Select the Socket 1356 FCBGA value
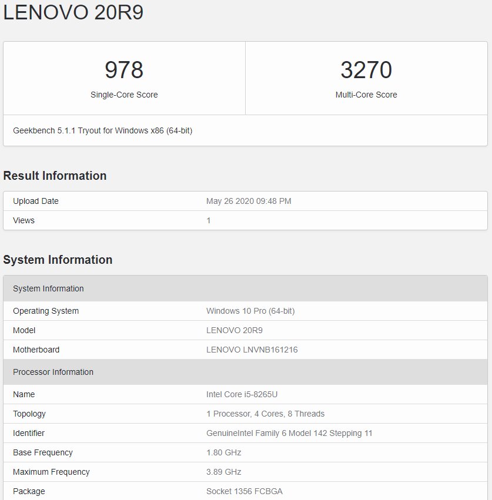Screen dimensions: 492x500 [245, 491]
